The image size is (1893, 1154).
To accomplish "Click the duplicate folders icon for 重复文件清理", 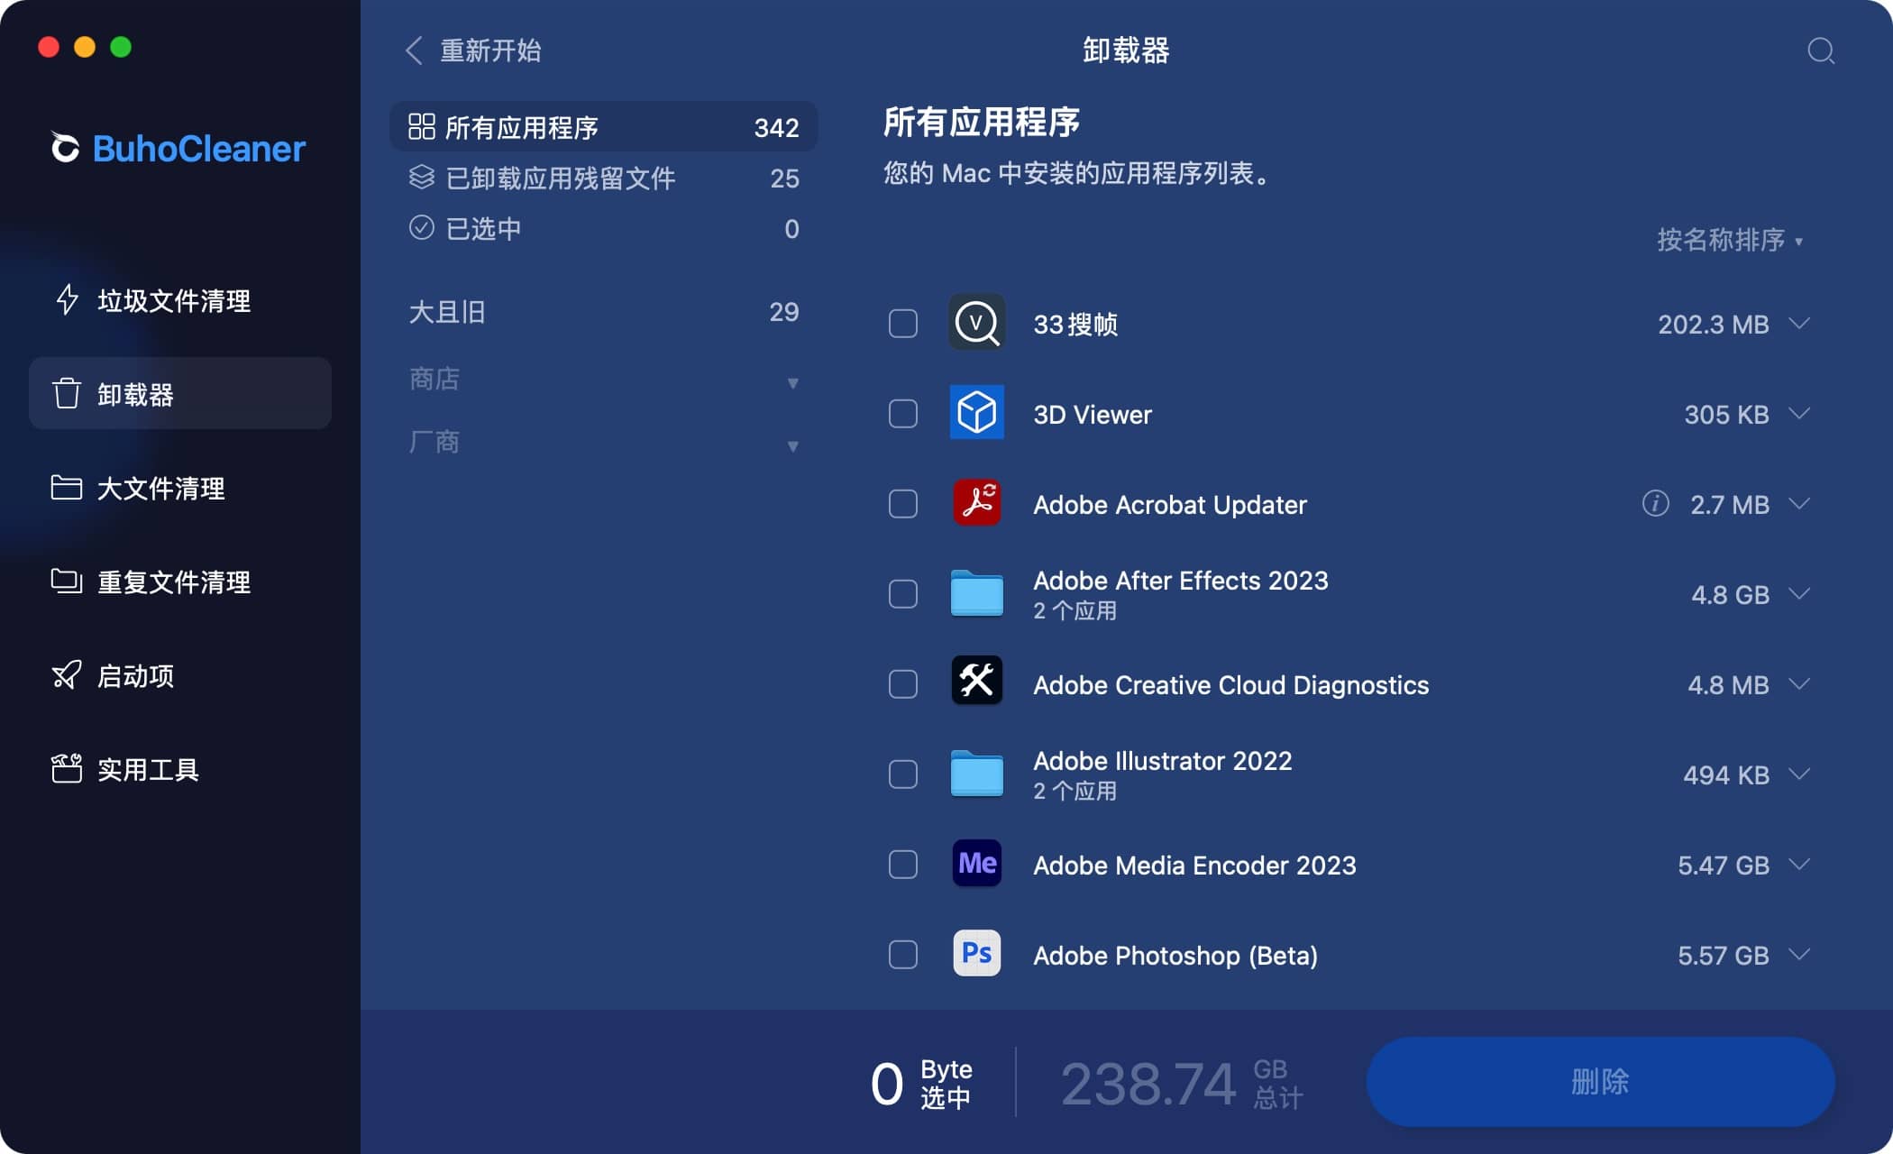I will pyautogui.click(x=67, y=582).
